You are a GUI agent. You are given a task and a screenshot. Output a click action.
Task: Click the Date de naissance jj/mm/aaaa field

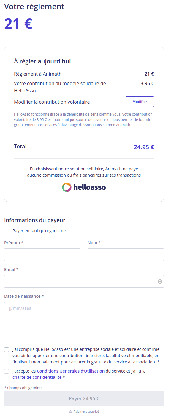26,308
